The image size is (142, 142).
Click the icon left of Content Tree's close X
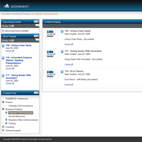(x=35, y=93)
